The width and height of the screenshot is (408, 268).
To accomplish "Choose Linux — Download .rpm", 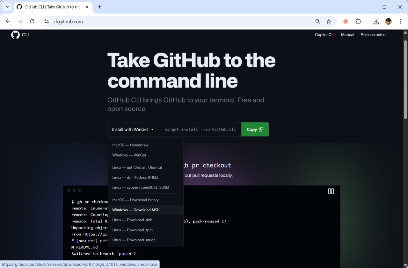I will point(146,230).
